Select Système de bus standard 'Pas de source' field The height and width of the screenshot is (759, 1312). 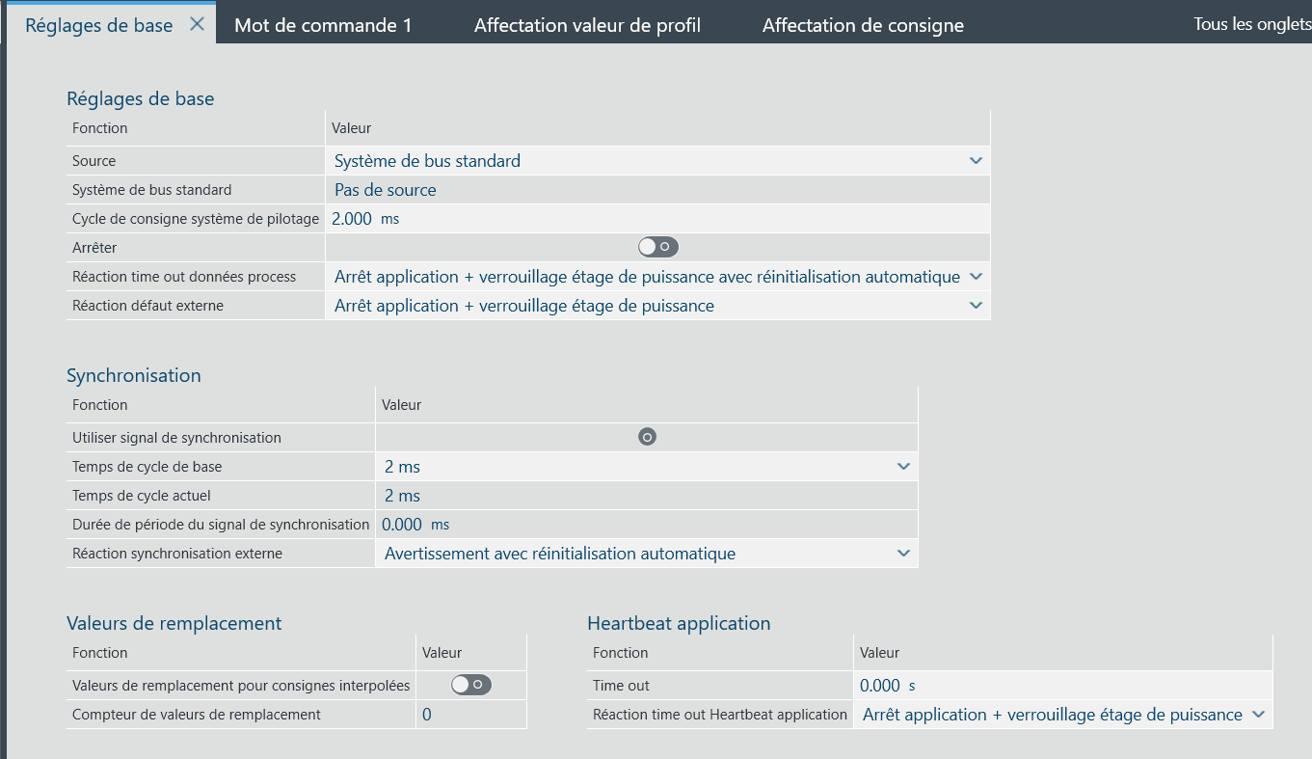pyautogui.click(x=386, y=190)
